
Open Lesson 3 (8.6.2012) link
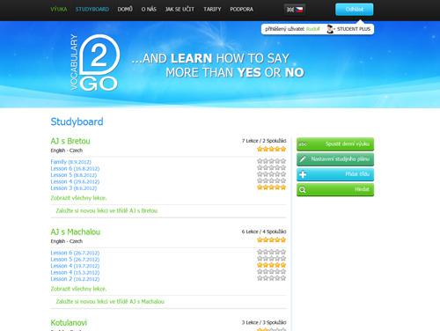(74, 188)
